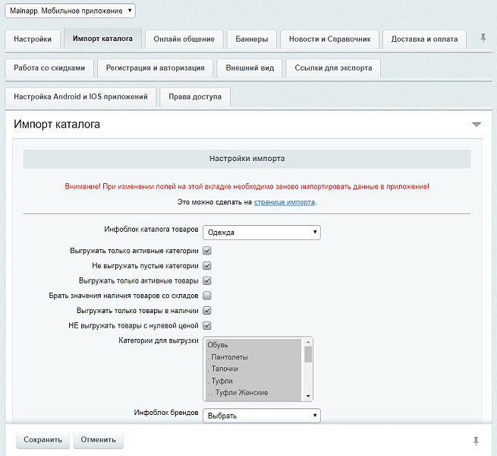Collapse the Импорт каталога section arrow
The image size is (497, 456).
[476, 124]
